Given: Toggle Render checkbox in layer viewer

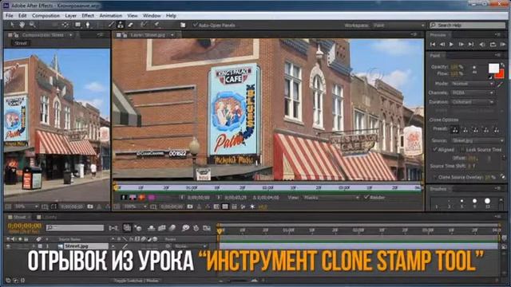Looking at the screenshot, I should point(366,197).
